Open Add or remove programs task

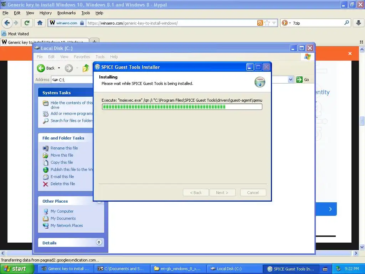[x=72, y=113]
